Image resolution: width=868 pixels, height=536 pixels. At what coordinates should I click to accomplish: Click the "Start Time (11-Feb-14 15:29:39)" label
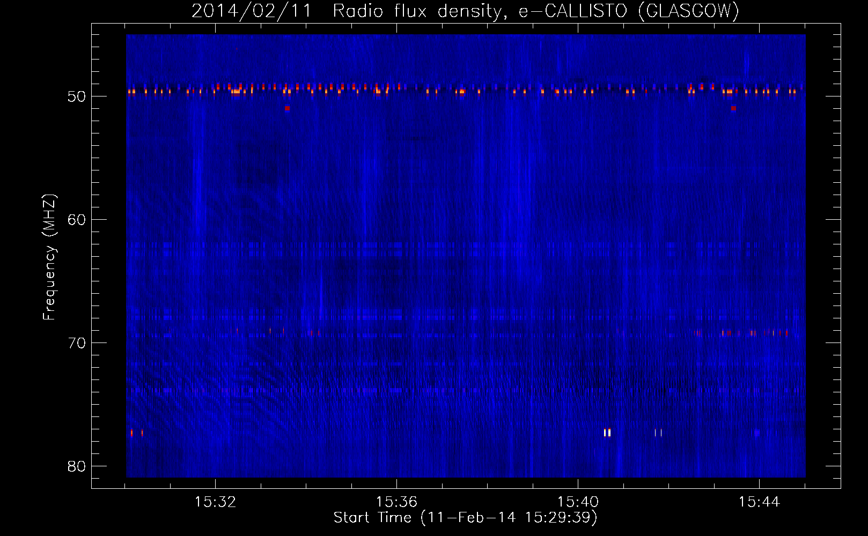[465, 518]
